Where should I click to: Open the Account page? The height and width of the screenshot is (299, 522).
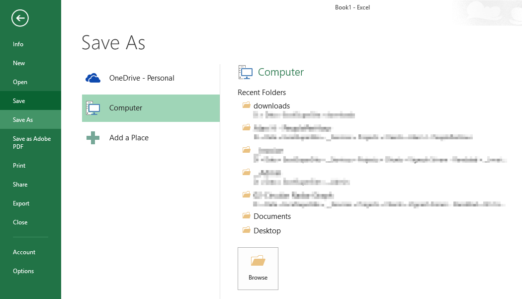(x=31, y=252)
